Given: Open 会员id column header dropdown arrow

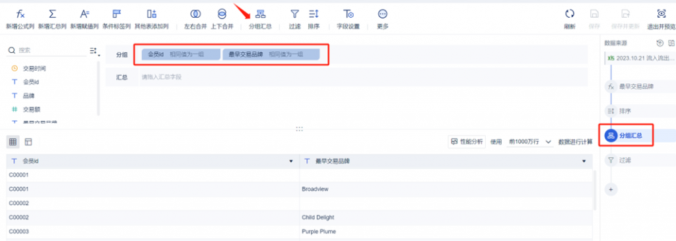Looking at the screenshot, I should click(291, 161).
